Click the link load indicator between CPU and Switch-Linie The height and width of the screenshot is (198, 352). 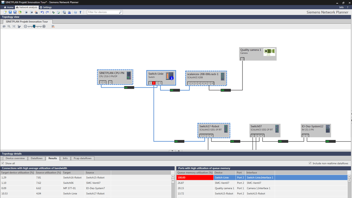129,88
